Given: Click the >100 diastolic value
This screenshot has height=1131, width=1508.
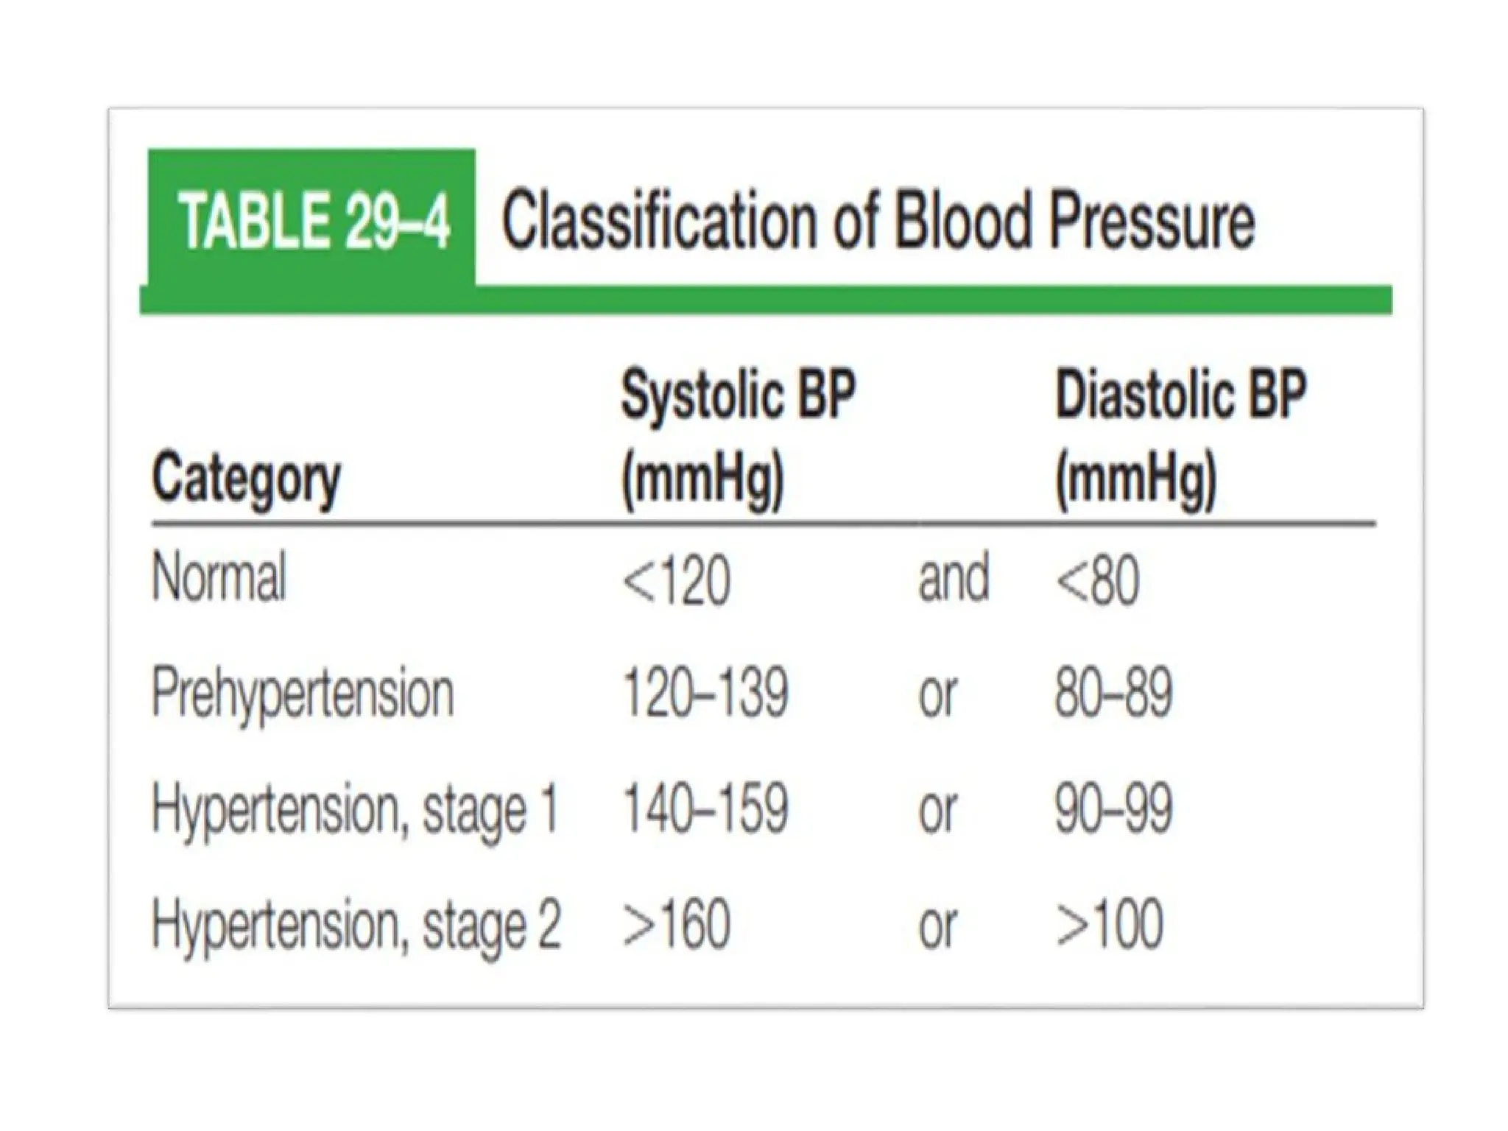Looking at the screenshot, I should click(x=1110, y=924).
